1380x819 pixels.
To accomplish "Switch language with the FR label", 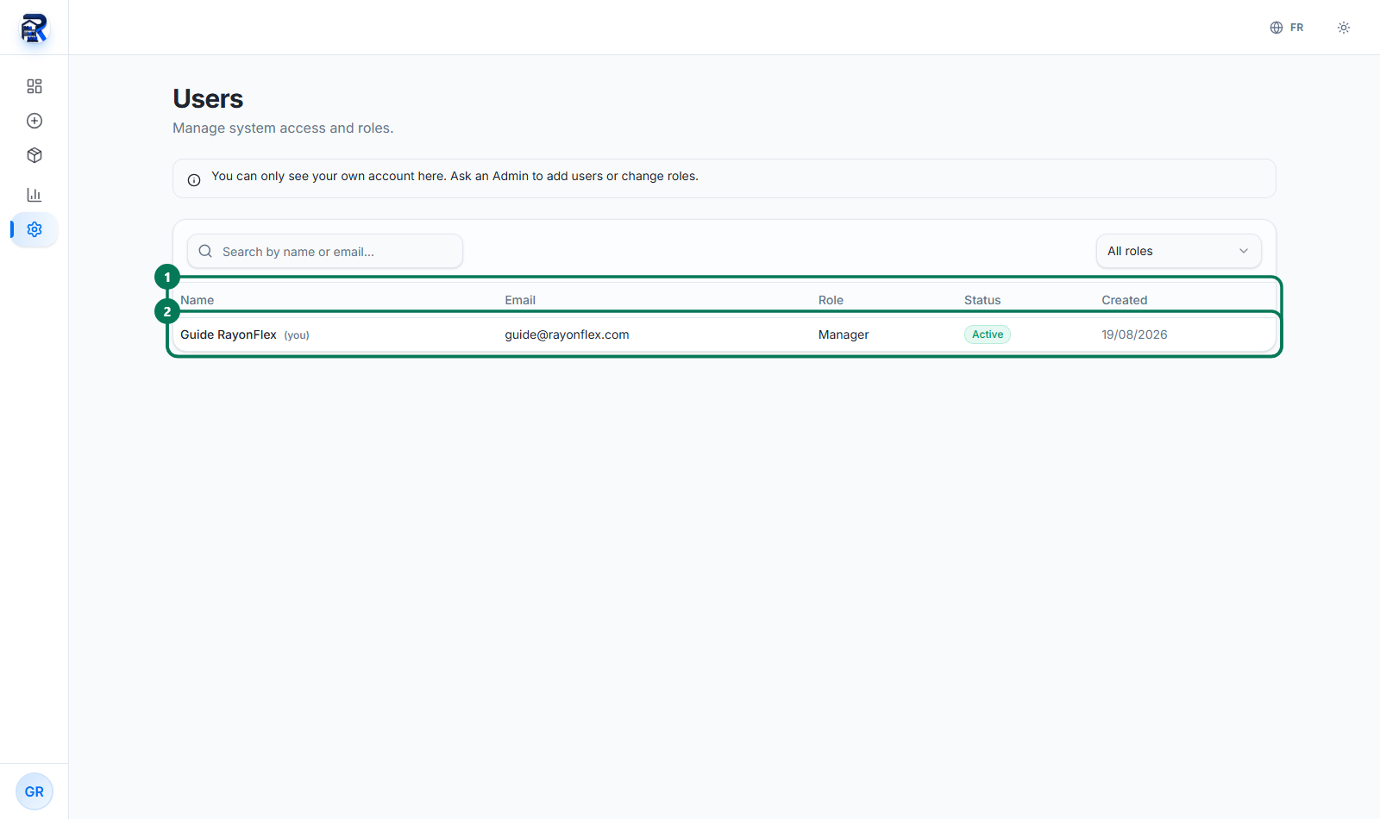I will [x=1296, y=28].
